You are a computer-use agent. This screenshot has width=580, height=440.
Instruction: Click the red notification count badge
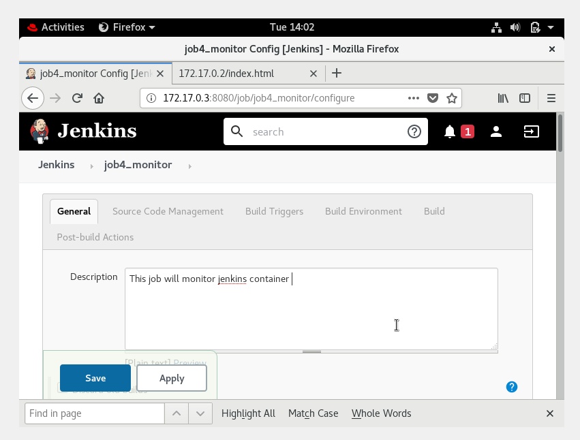[468, 131]
